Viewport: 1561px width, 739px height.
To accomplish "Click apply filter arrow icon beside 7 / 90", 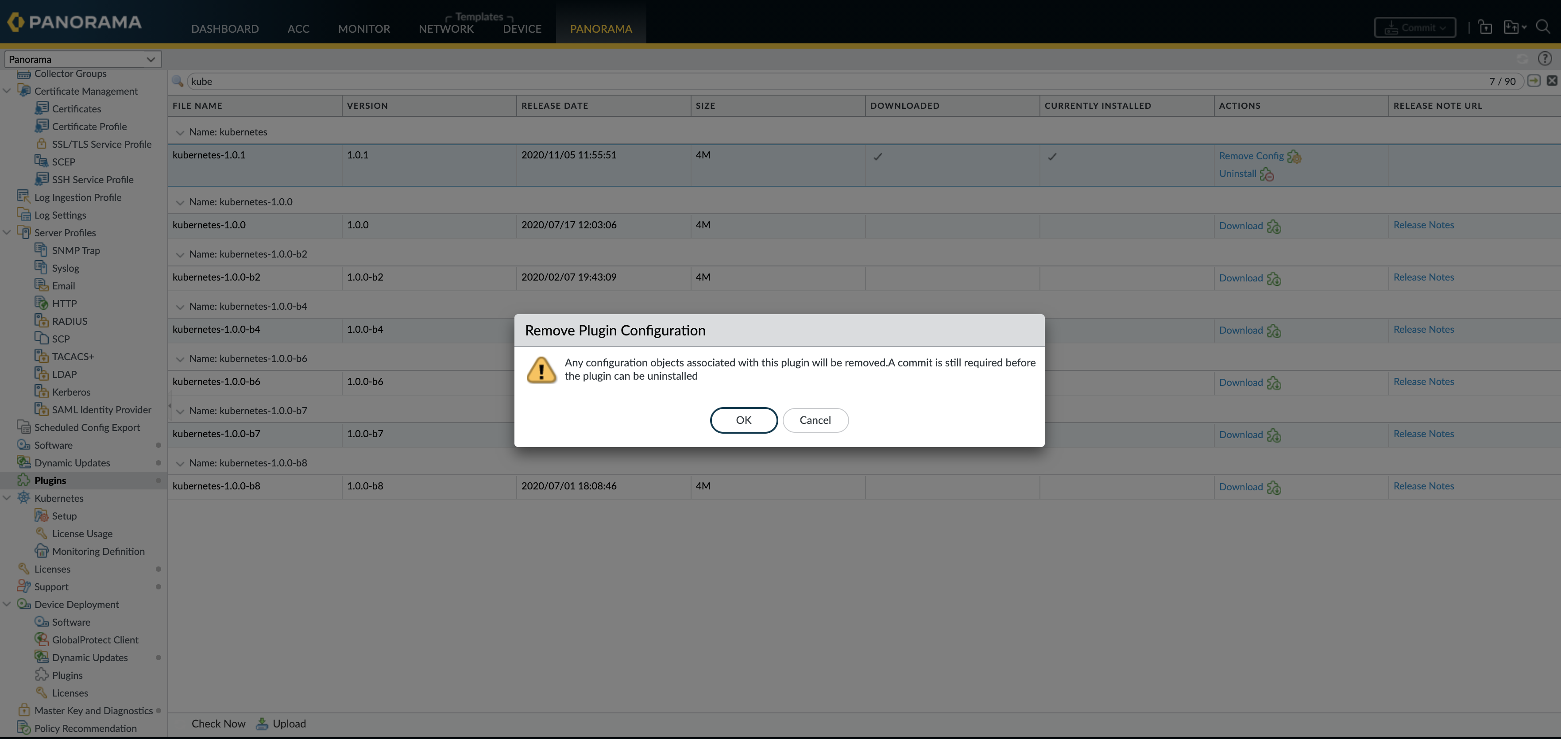I will point(1534,81).
